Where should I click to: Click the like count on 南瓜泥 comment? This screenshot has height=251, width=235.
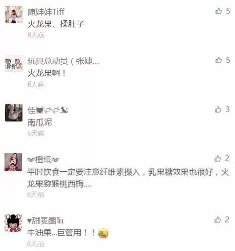[x=228, y=109]
